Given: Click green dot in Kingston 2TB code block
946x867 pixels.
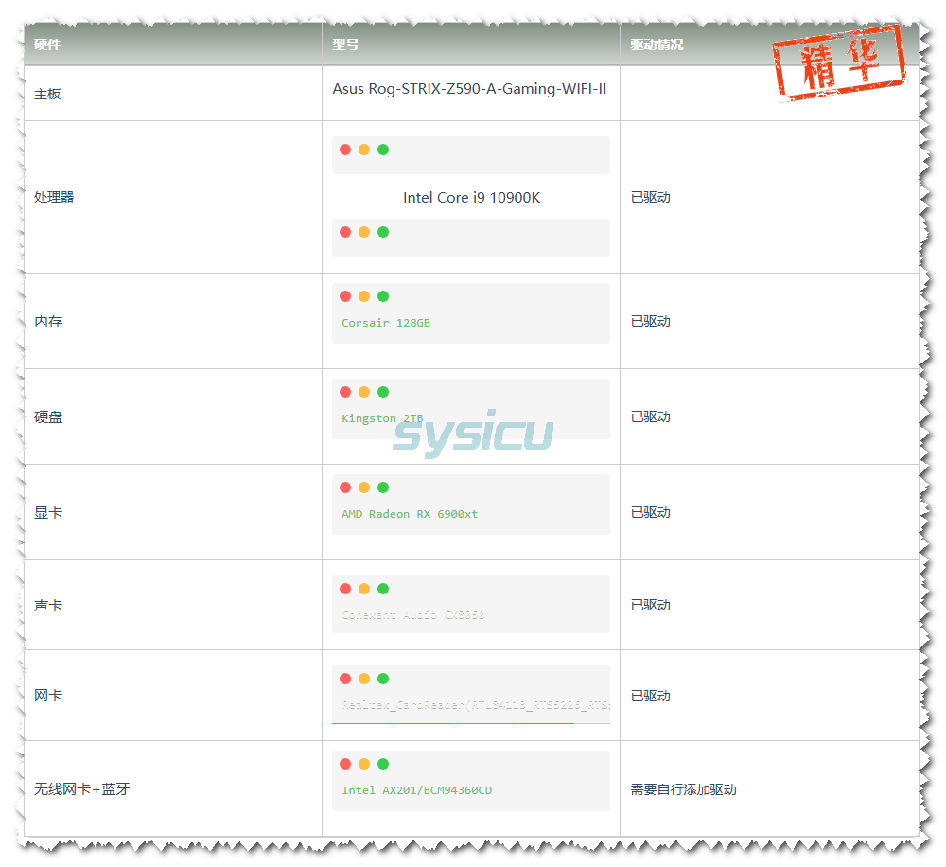Looking at the screenshot, I should (x=383, y=392).
